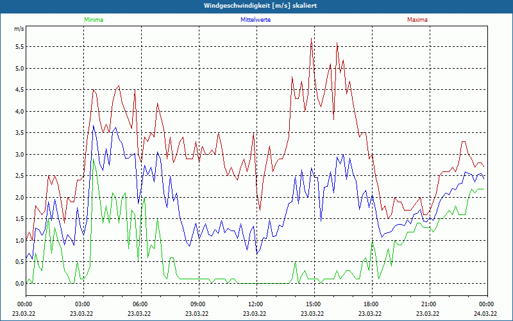The image size is (513, 321).
Task: Click the 1,5 y-axis value
Action: click(x=20, y=219)
